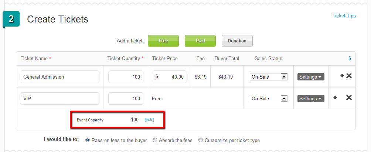The width and height of the screenshot is (371, 152).
Task: Click the ticket price field showing 40.00
Action: click(169, 77)
